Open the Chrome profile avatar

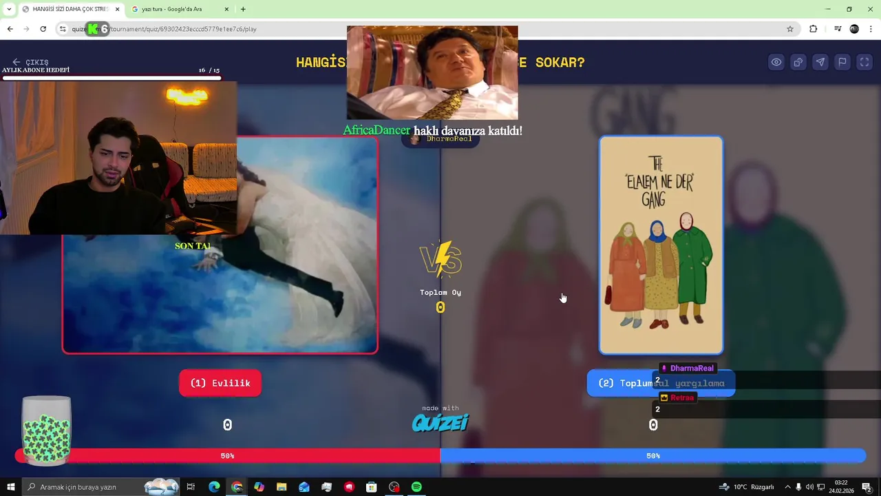point(854,29)
